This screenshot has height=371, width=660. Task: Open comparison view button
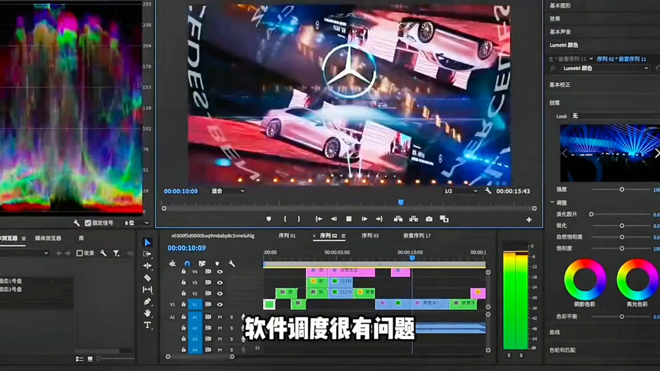pyautogui.click(x=444, y=219)
